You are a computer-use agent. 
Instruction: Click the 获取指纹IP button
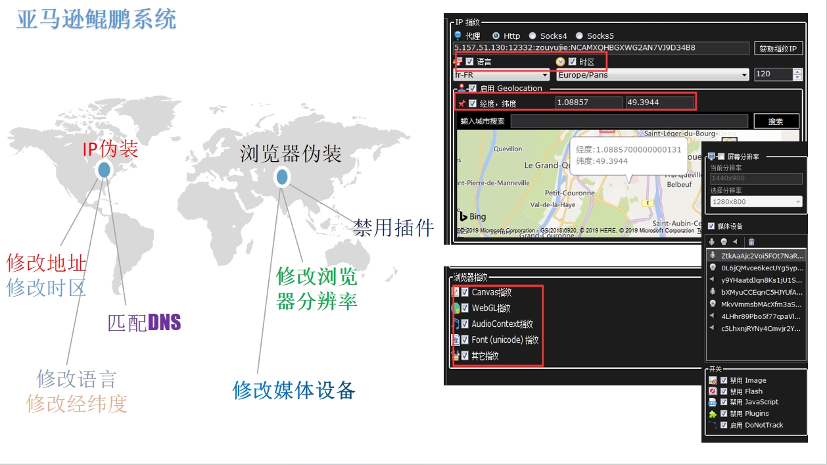click(x=779, y=49)
